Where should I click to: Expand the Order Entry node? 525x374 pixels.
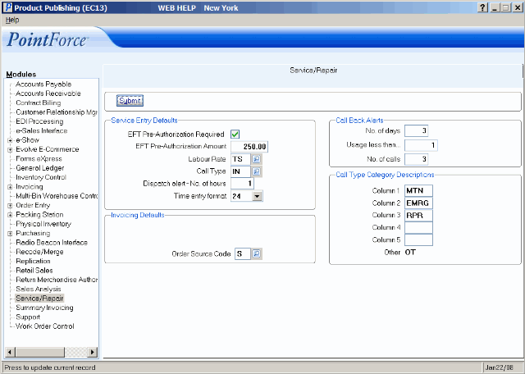click(x=10, y=206)
